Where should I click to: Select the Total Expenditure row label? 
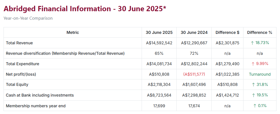tap(23, 64)
